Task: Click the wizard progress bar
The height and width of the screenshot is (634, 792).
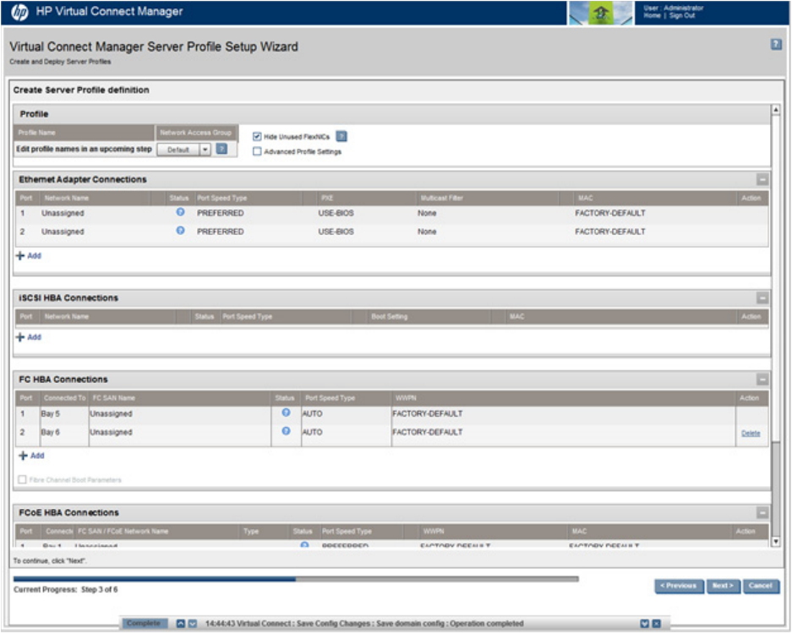Action: [x=296, y=579]
